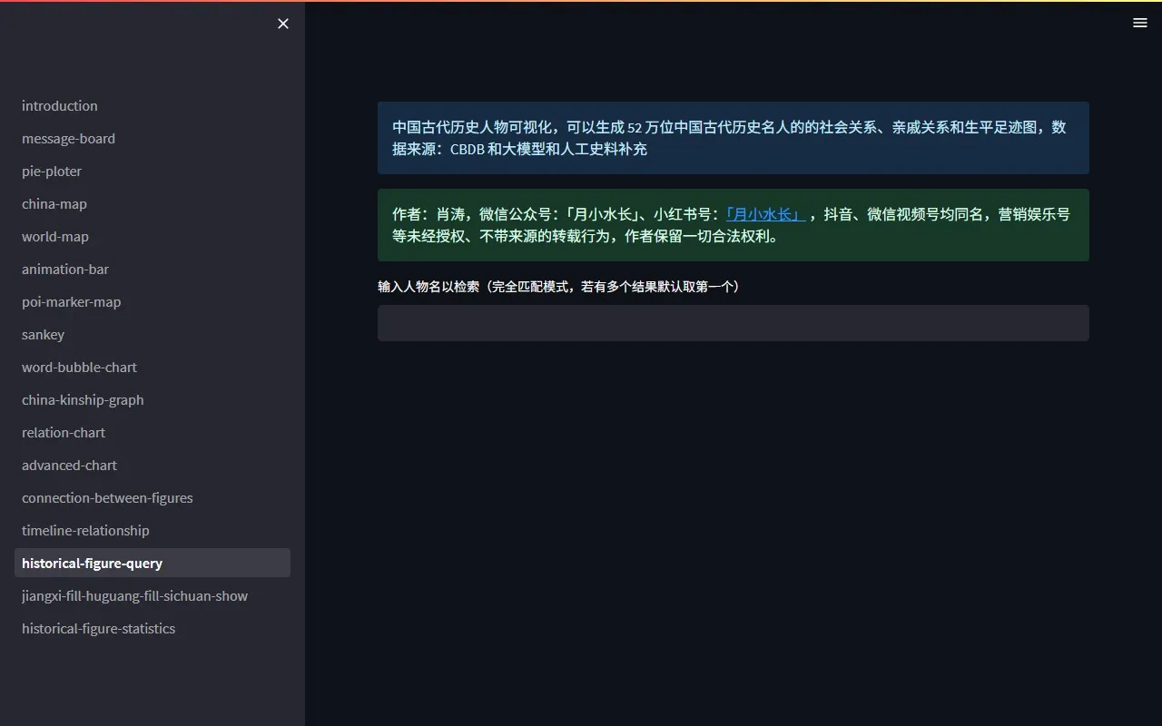Image resolution: width=1162 pixels, height=726 pixels.
Task: Open jiangxi-fill-huguang-fill-sichuan-show
Action: (x=134, y=595)
